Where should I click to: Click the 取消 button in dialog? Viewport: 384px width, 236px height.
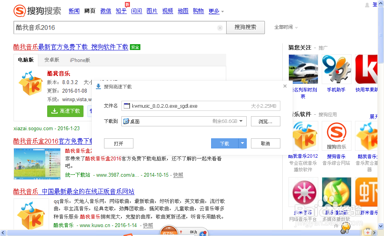coord(265,143)
